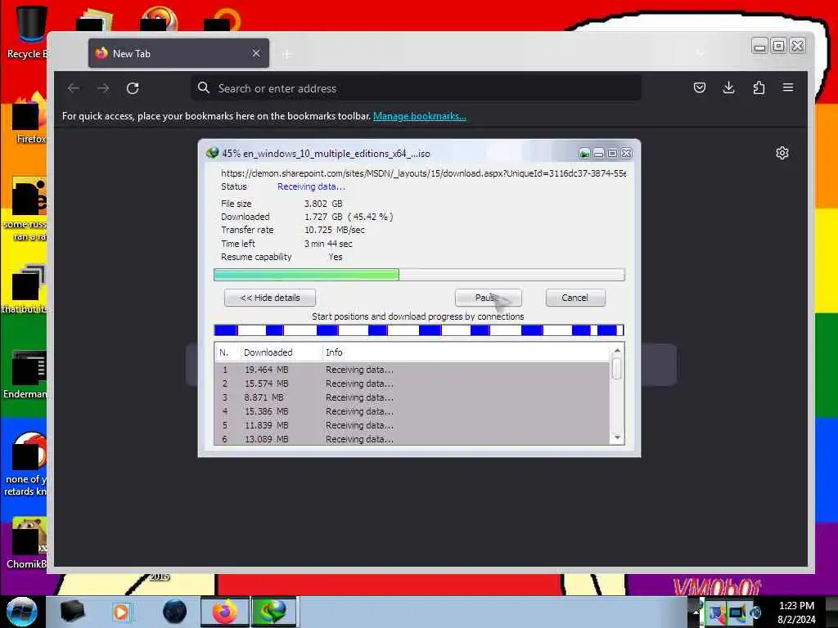Image resolution: width=838 pixels, height=628 pixels.
Task: Open Internet Download Manager taskbar button
Action: [x=273, y=612]
